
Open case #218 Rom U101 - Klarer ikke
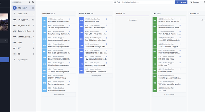tap(96, 33)
